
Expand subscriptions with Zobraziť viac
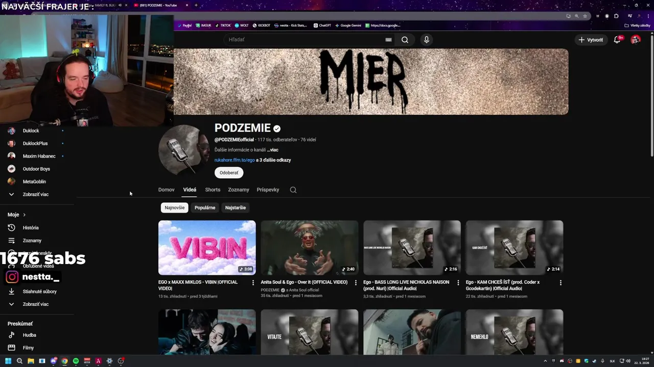click(x=36, y=194)
